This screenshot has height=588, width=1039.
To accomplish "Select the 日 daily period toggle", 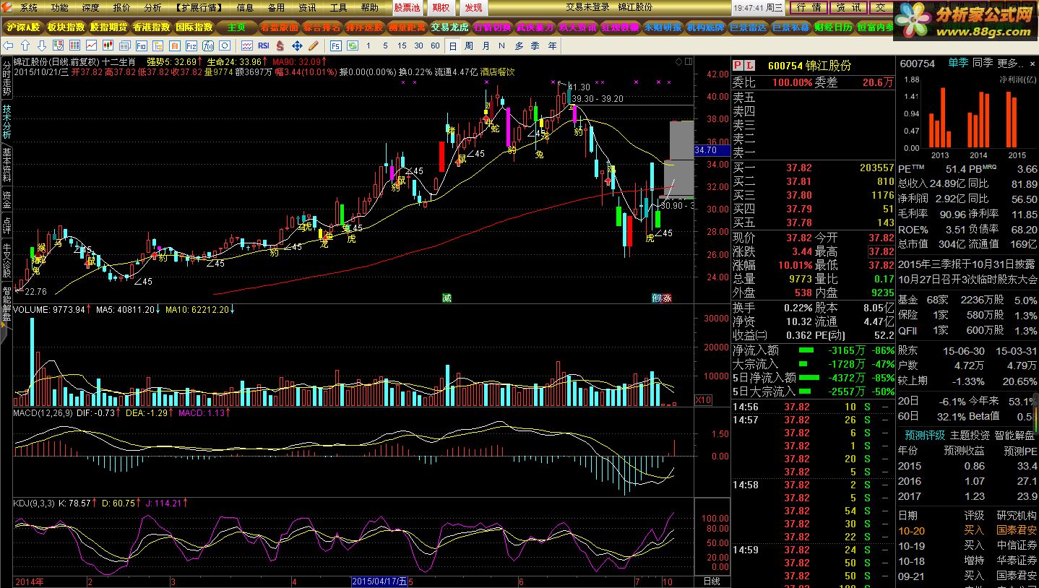I will pos(452,46).
